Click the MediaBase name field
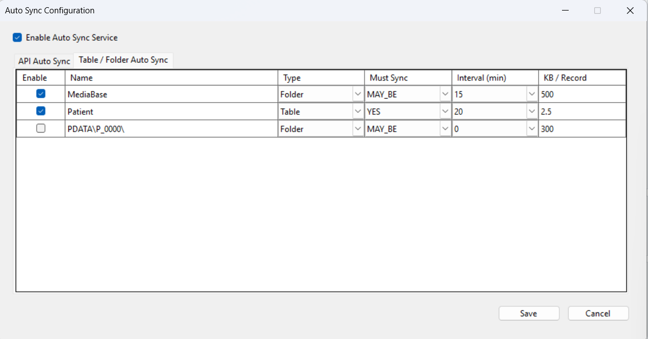 [171, 94]
